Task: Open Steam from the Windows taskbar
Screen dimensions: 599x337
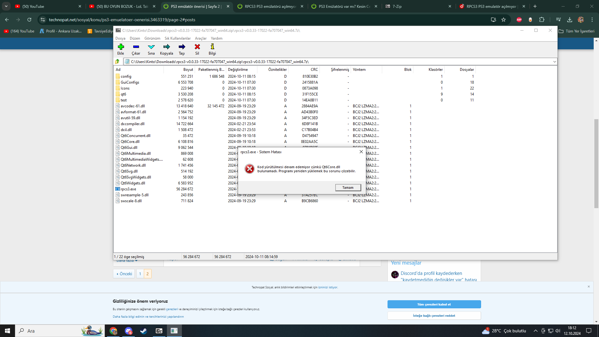Action: 144,331
